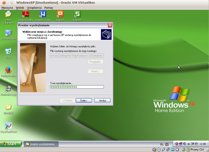Select the green Kingsoft Spreadsheets shortcut
Viewport: 209px width, 152px height.
click(x=77, y=16)
